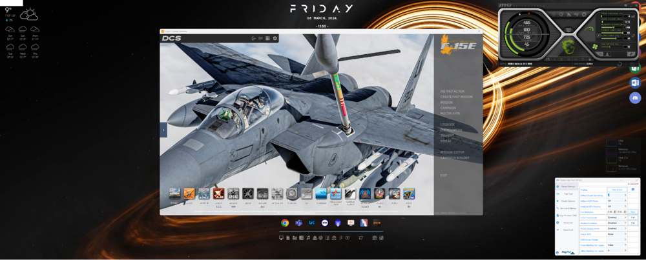Click Afterburner apply checkmark icon
The image size is (646, 260).
click(x=632, y=64)
